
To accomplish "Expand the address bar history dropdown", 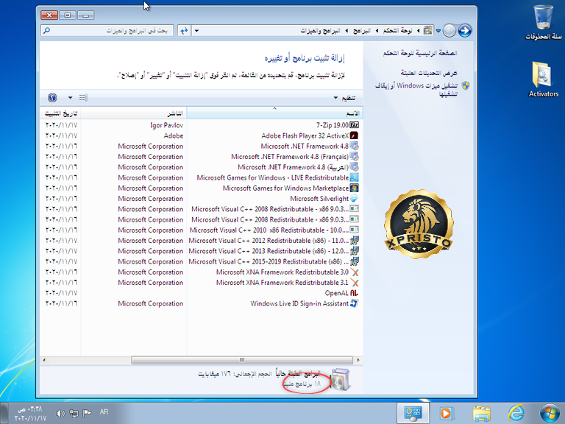I will [196, 31].
